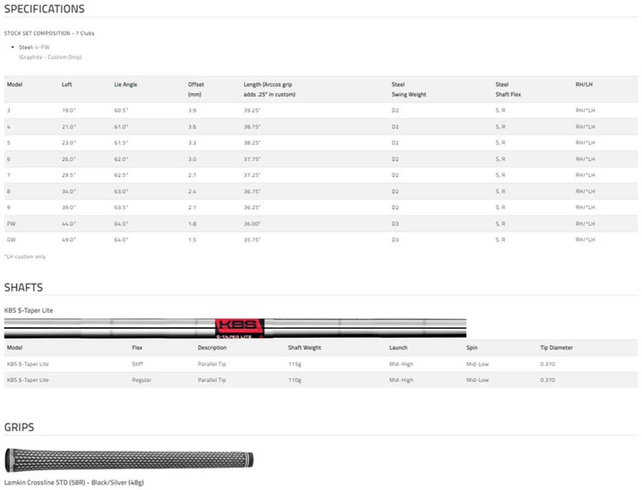Select the GW row loft value 49.0°
642x490 pixels.
[69, 240]
